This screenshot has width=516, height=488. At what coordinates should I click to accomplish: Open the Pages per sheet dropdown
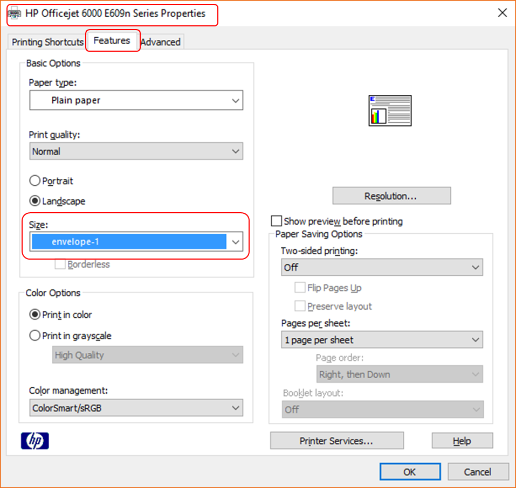click(x=382, y=340)
